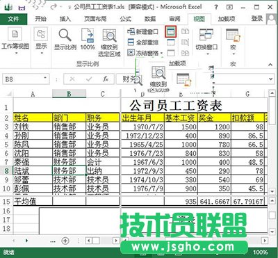Viewport: 278px width, 258px height.
Task: Open the Name Box dropdown arrow
Action: (x=45, y=78)
